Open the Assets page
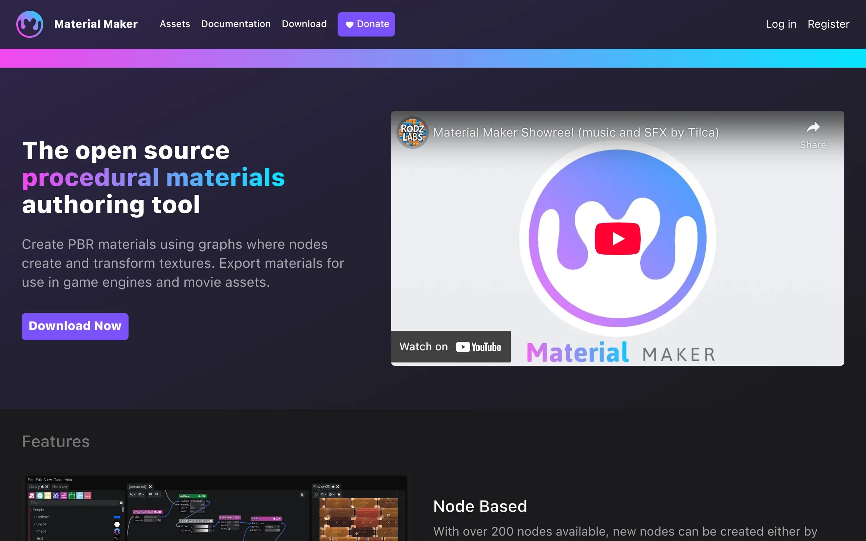The width and height of the screenshot is (866, 541). tap(175, 24)
